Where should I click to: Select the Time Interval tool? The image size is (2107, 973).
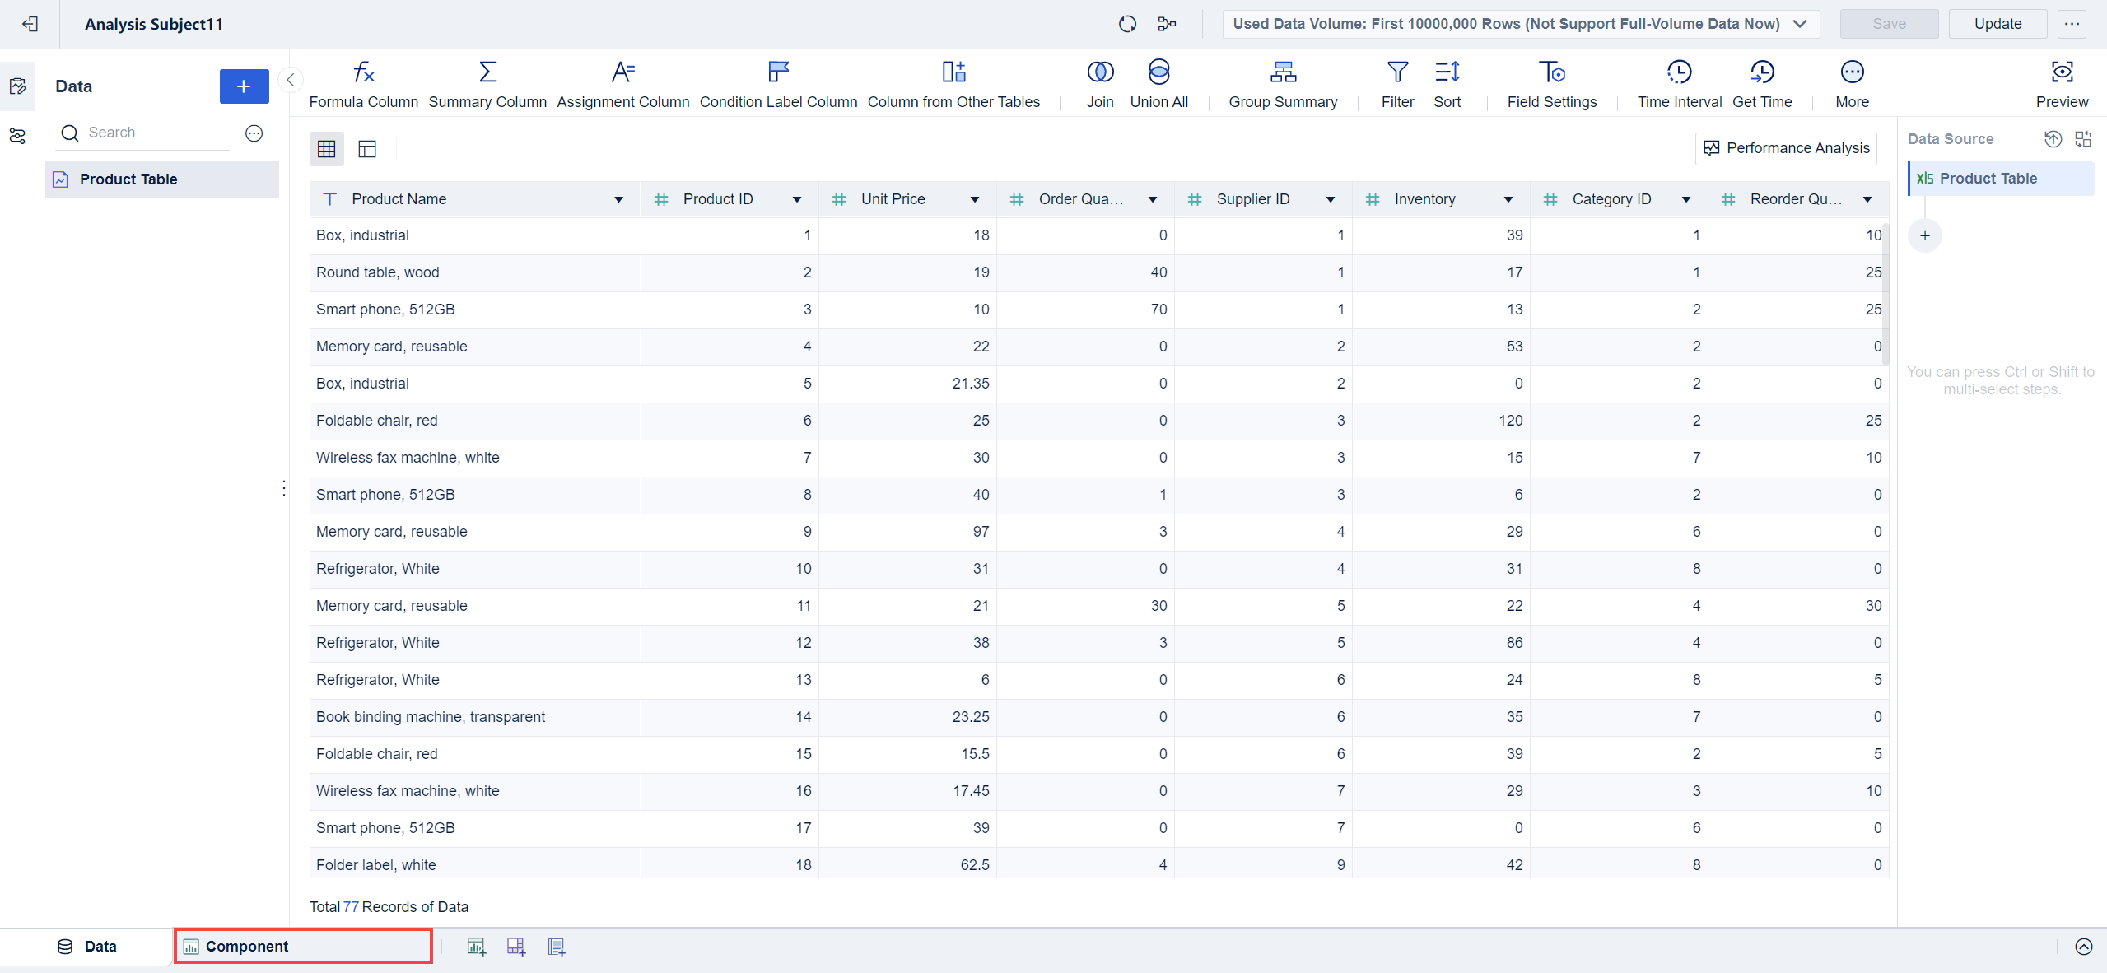click(x=1679, y=82)
